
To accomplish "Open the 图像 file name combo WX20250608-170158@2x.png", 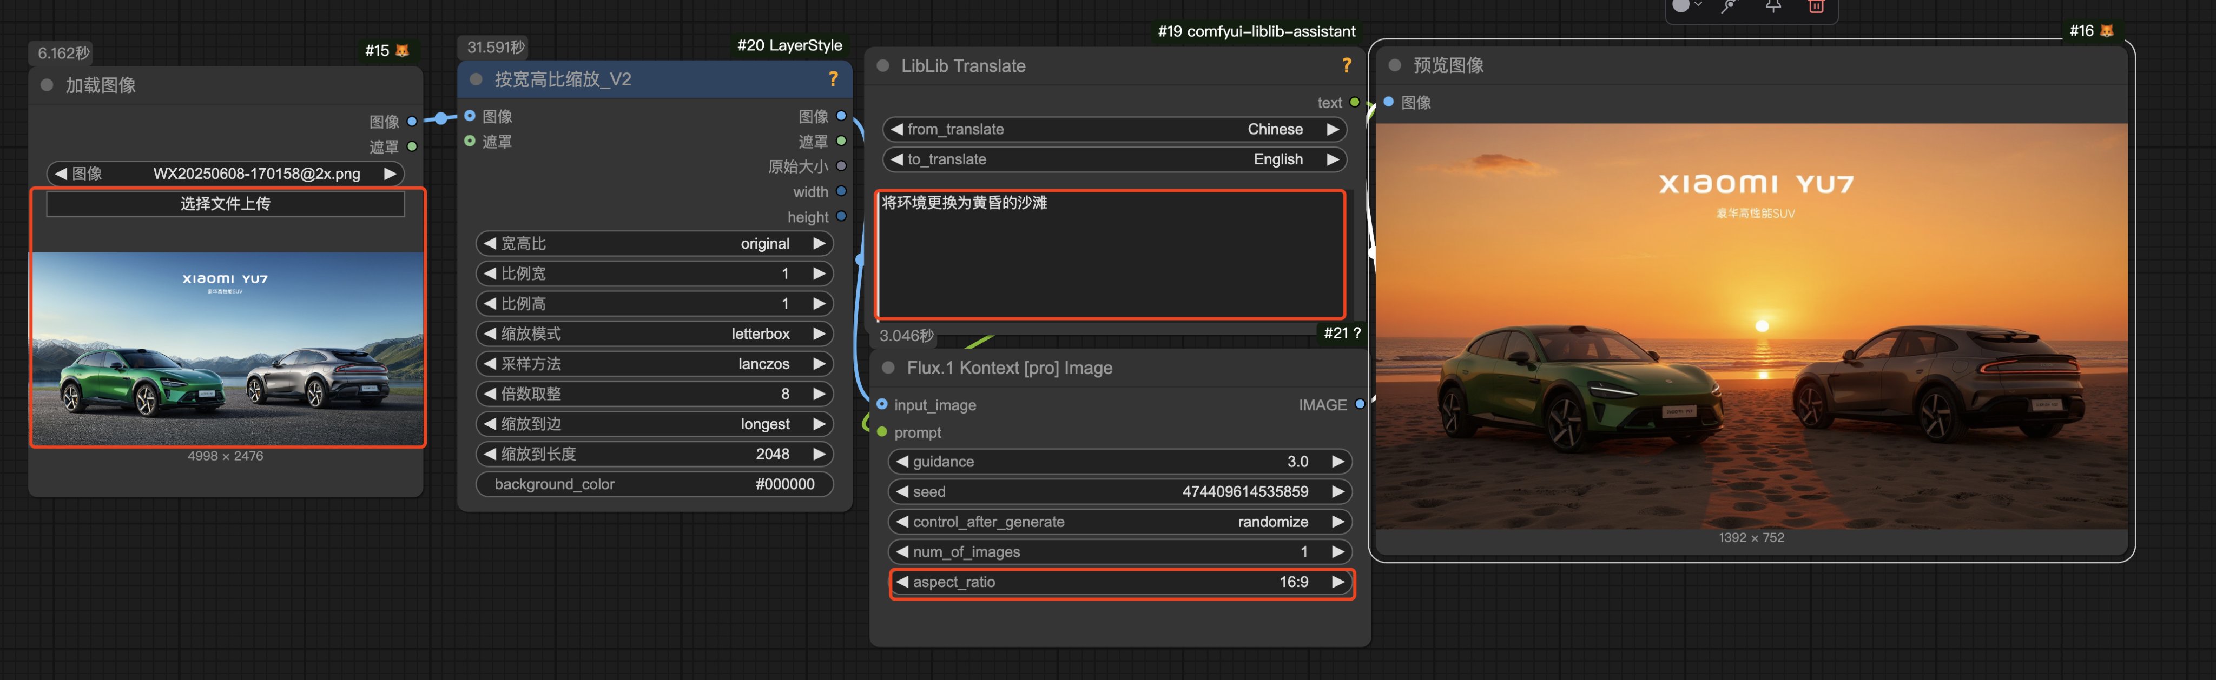I will coord(226,174).
